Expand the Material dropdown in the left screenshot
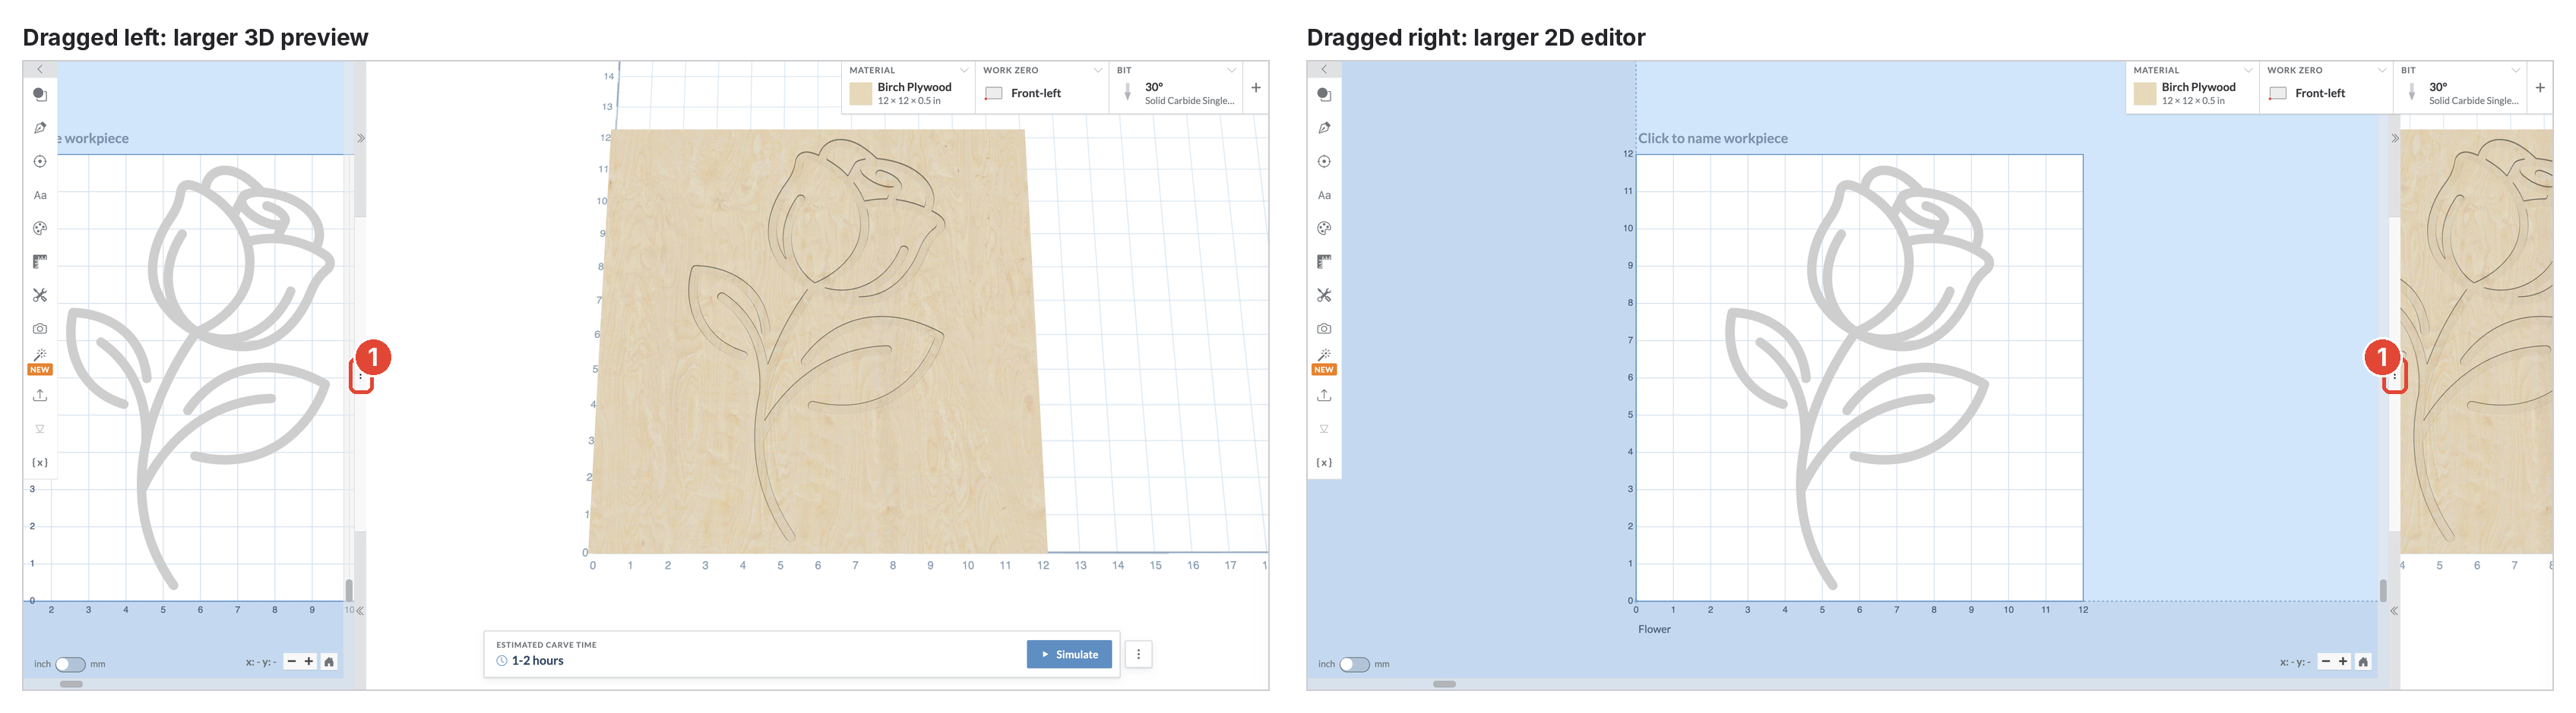The image size is (2576, 713). pyautogui.click(x=964, y=70)
